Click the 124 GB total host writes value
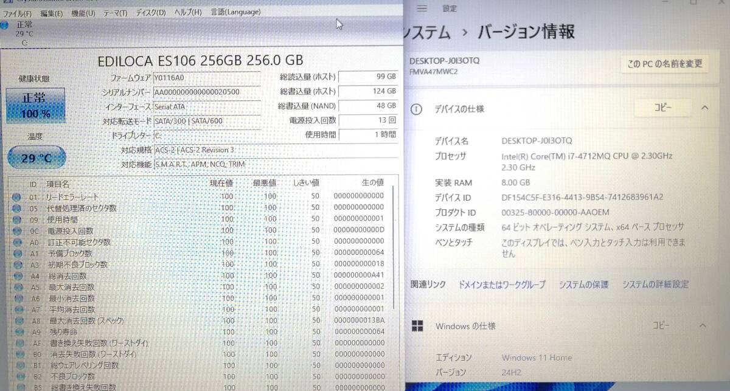 tap(368, 91)
